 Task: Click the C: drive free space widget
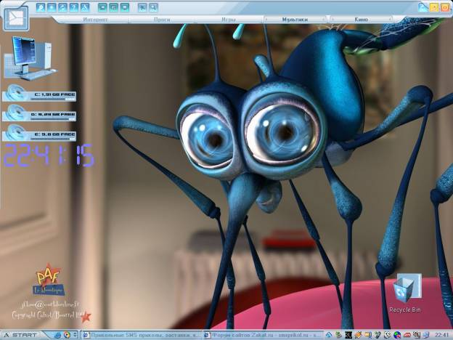[x=39, y=93]
